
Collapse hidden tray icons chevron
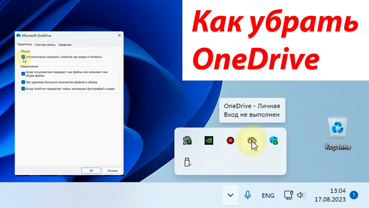click(x=230, y=195)
